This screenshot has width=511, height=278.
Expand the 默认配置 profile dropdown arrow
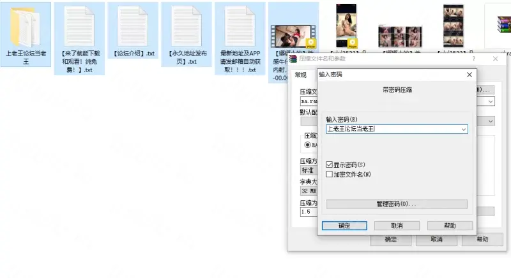(x=491, y=121)
